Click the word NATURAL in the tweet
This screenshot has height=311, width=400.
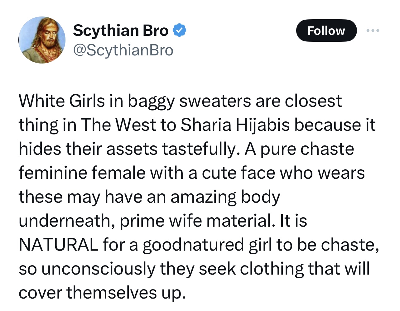pos(58,245)
